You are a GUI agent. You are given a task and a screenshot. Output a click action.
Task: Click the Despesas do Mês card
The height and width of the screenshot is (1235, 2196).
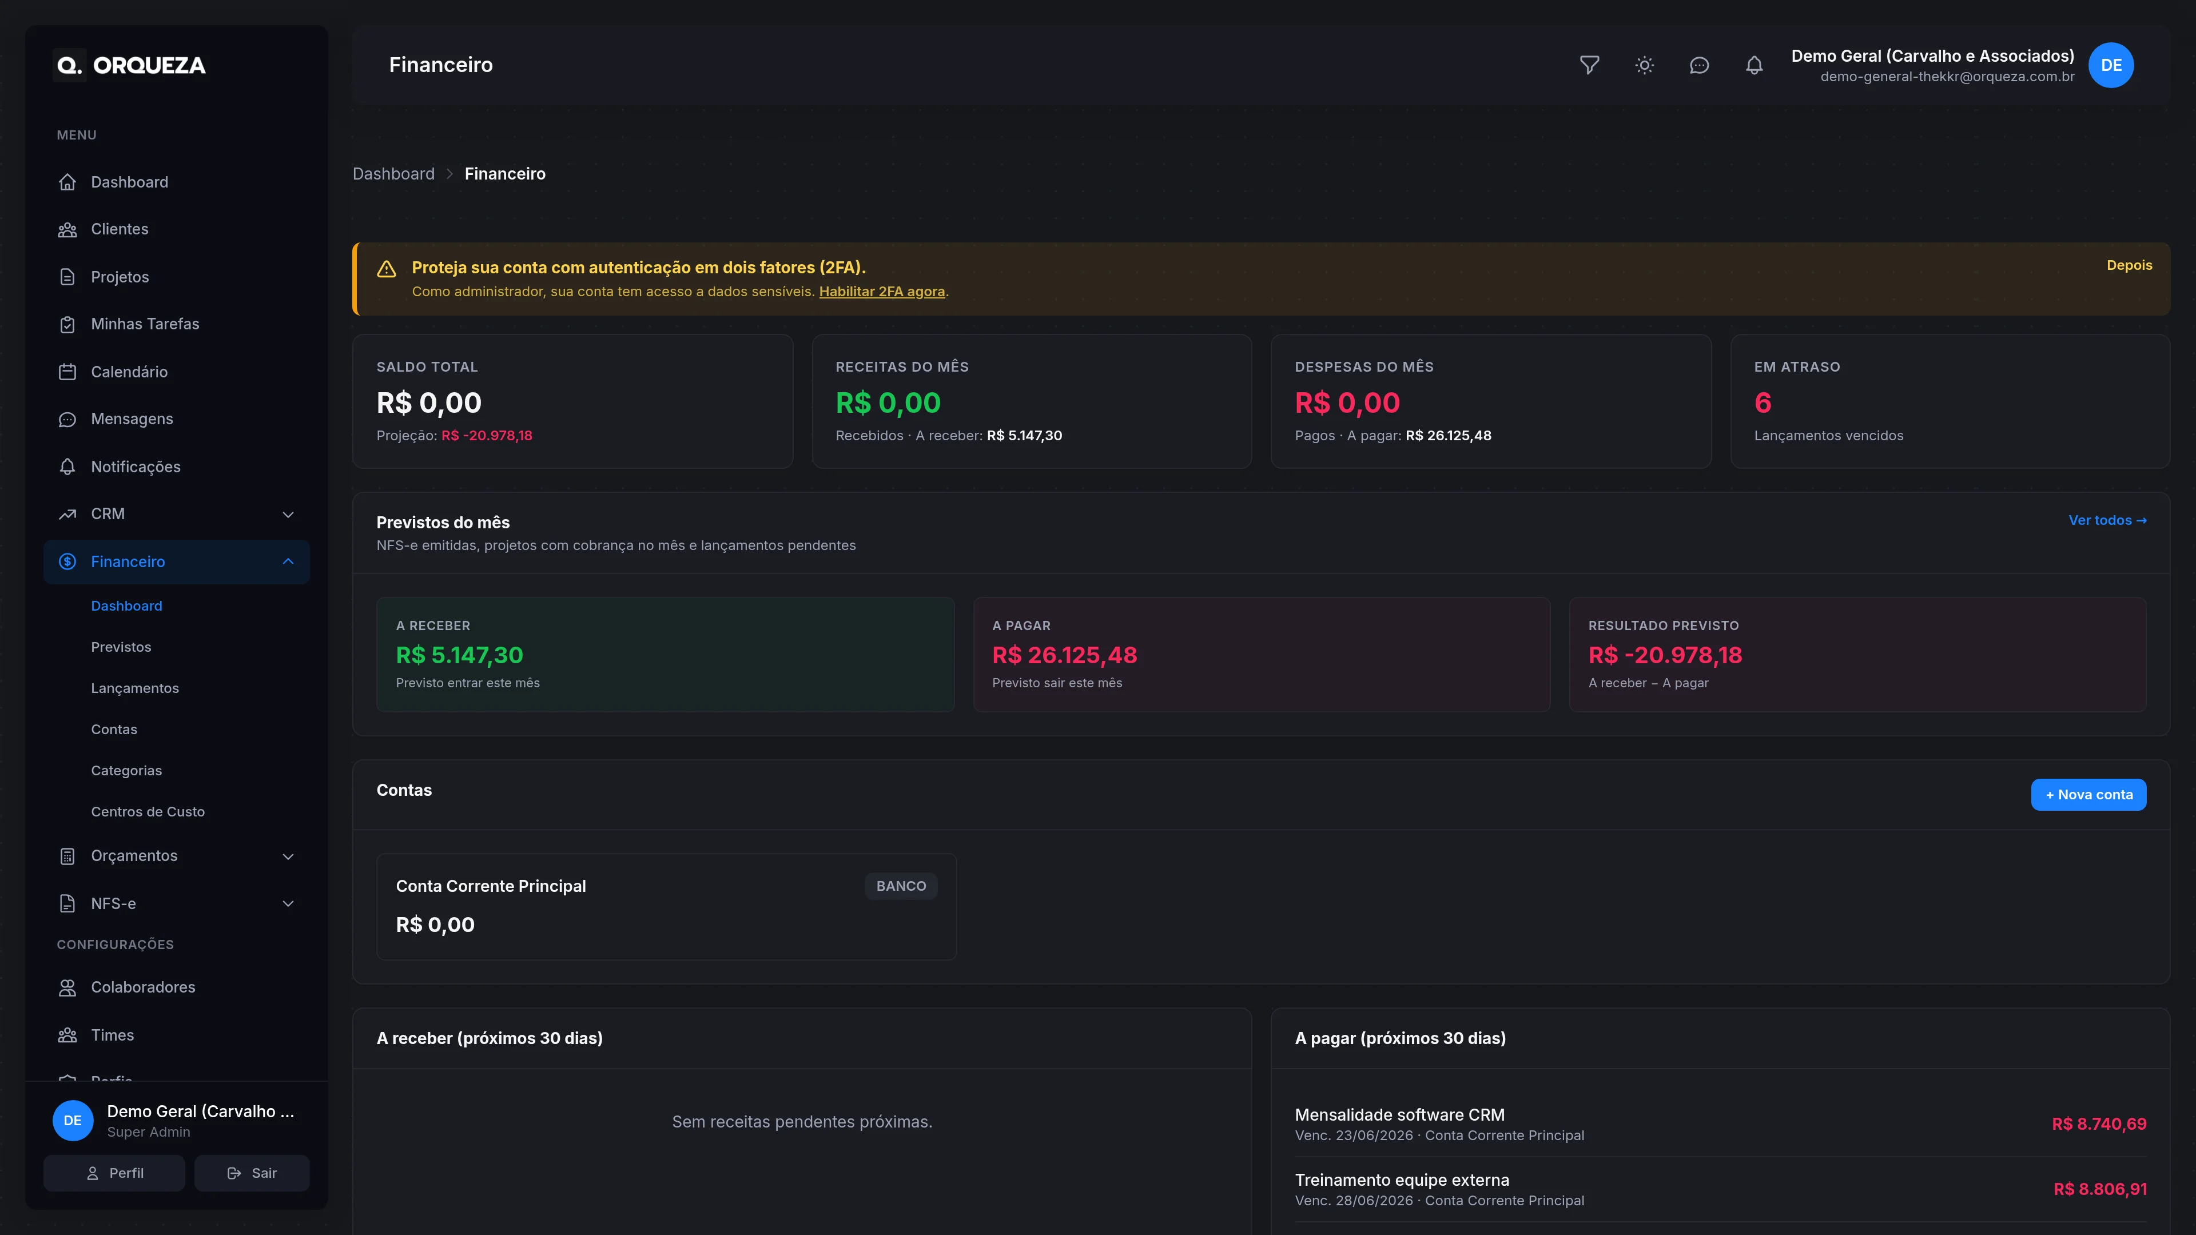[x=1490, y=401]
